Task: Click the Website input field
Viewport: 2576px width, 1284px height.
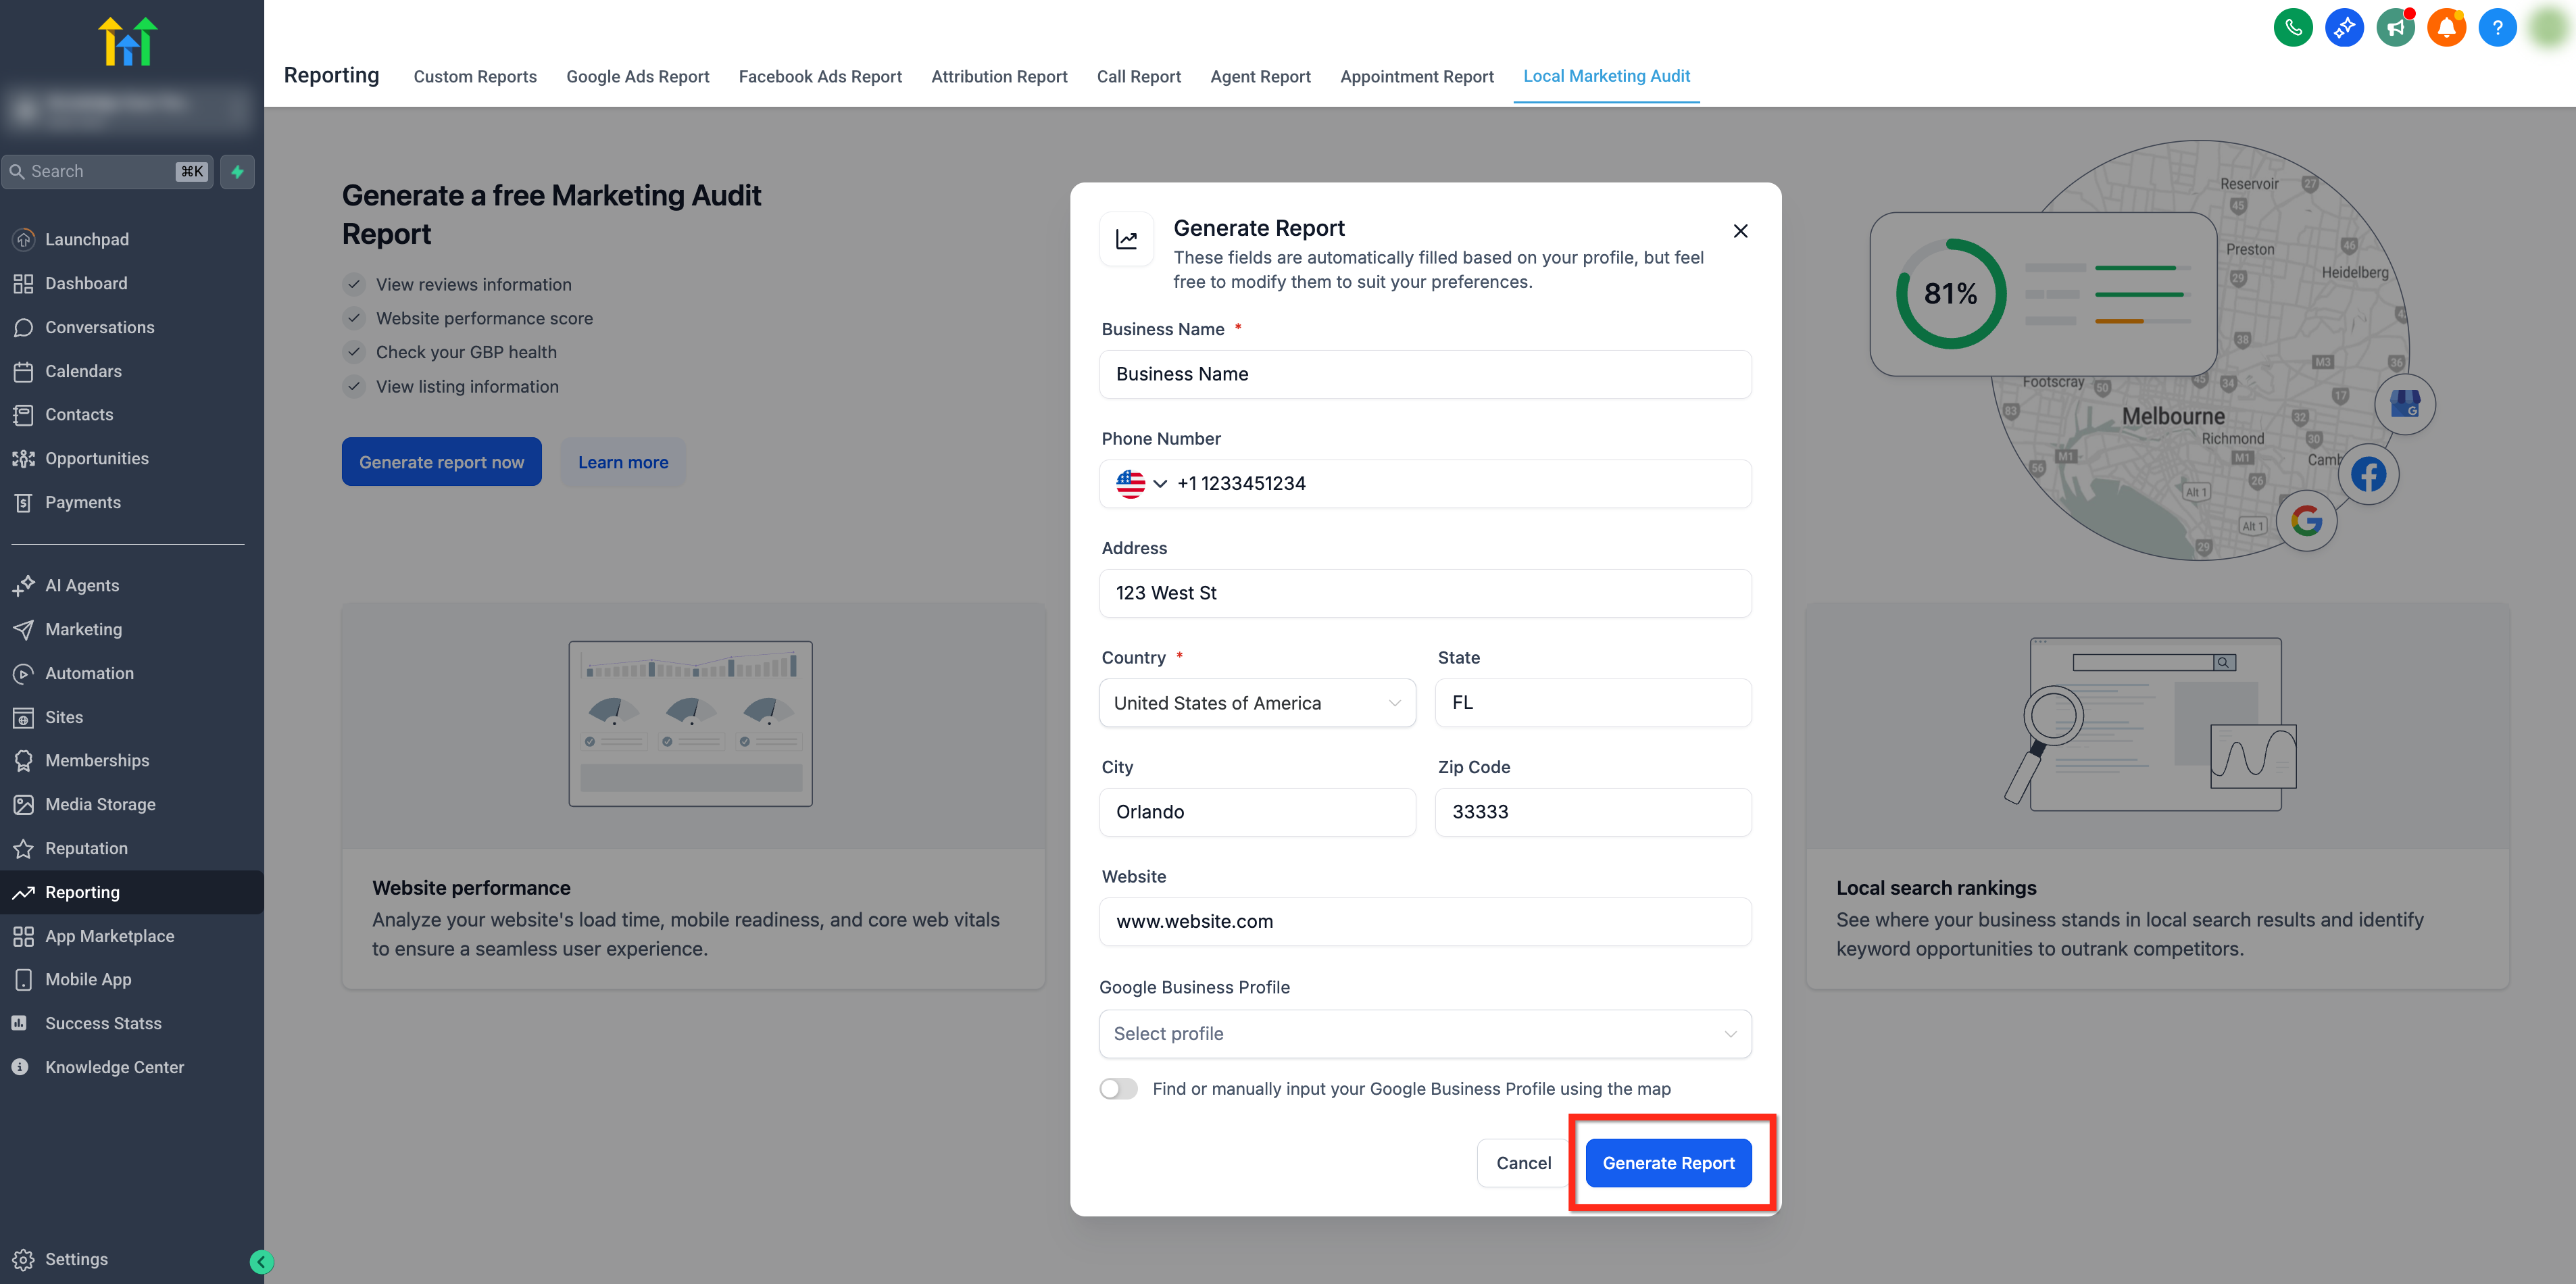Action: pyautogui.click(x=1424, y=921)
